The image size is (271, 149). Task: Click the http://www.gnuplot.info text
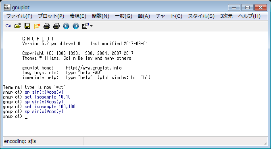point(94,68)
